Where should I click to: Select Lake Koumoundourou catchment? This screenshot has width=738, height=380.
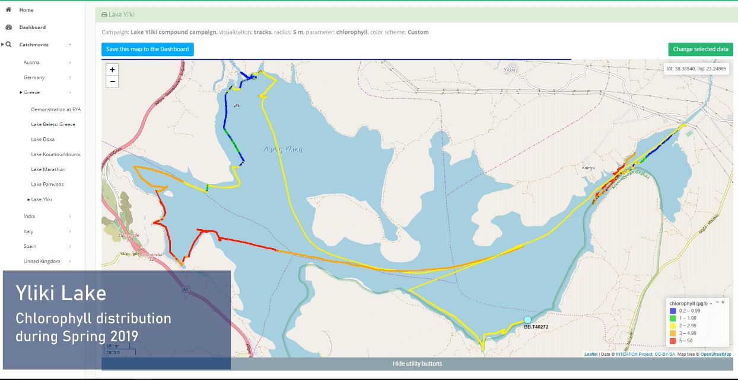tap(56, 154)
